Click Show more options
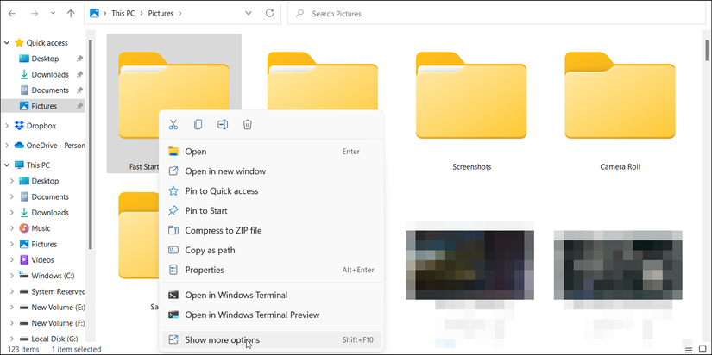Image resolution: width=712 pixels, height=355 pixels. pos(271,340)
